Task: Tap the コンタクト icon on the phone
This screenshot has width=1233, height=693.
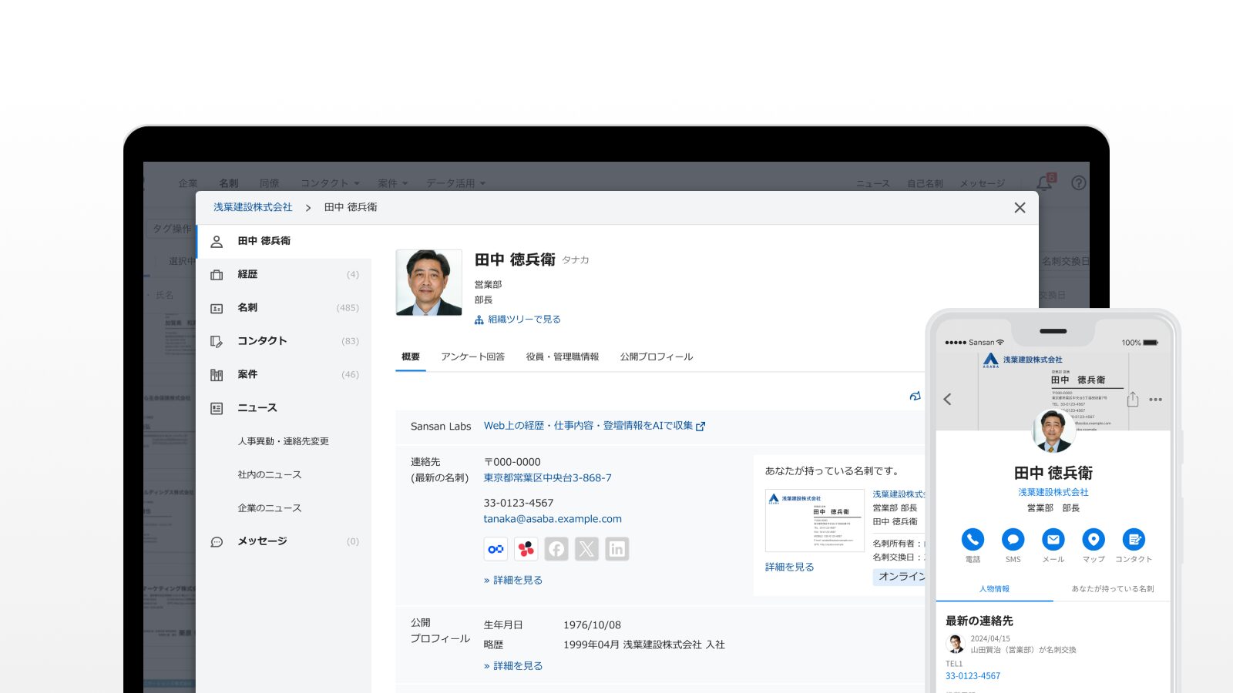Action: (1134, 539)
